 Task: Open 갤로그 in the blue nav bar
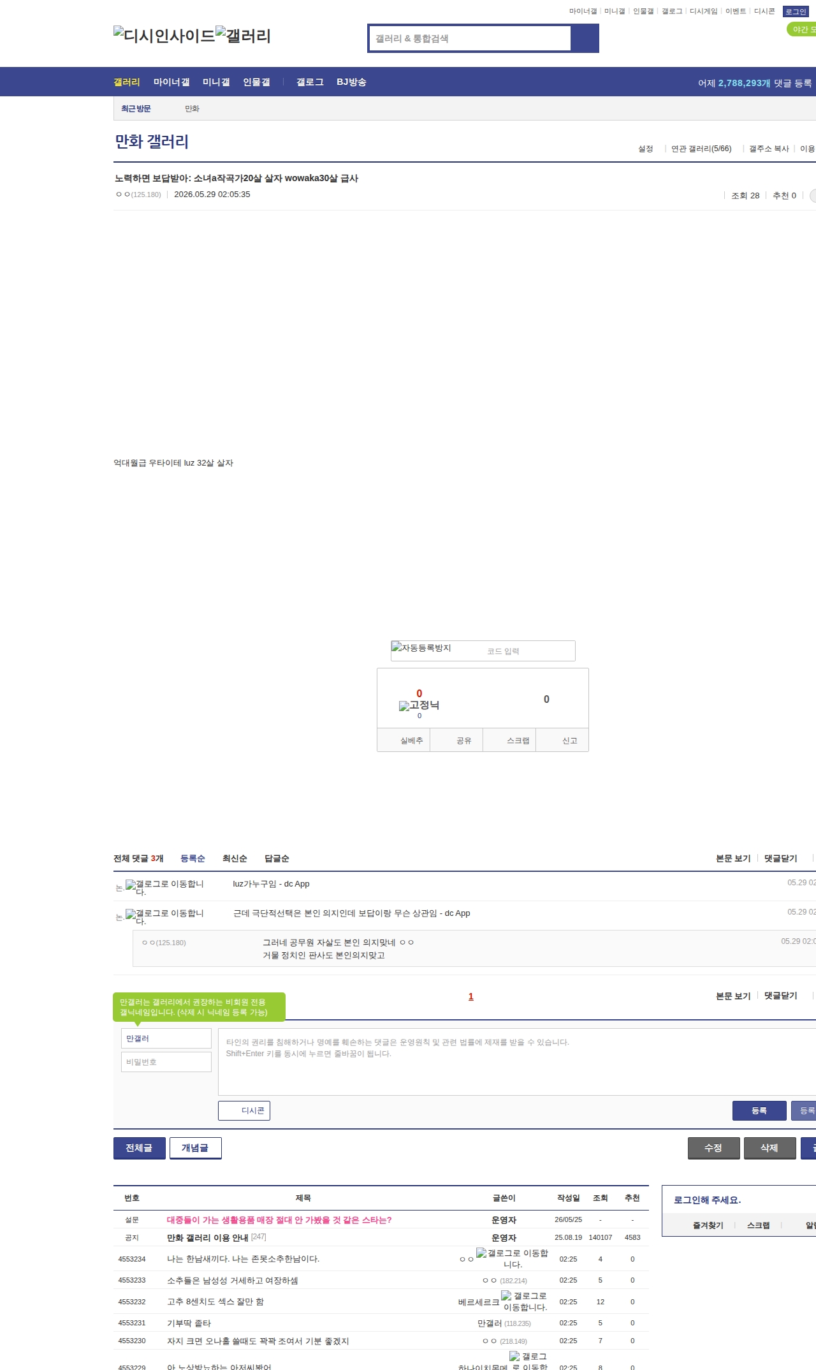(x=310, y=82)
